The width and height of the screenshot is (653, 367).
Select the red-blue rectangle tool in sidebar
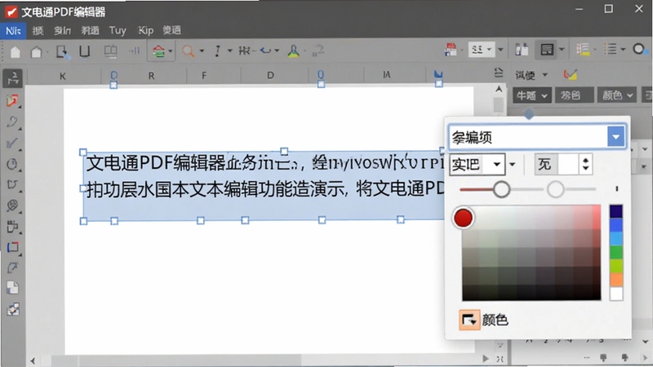click(13, 247)
